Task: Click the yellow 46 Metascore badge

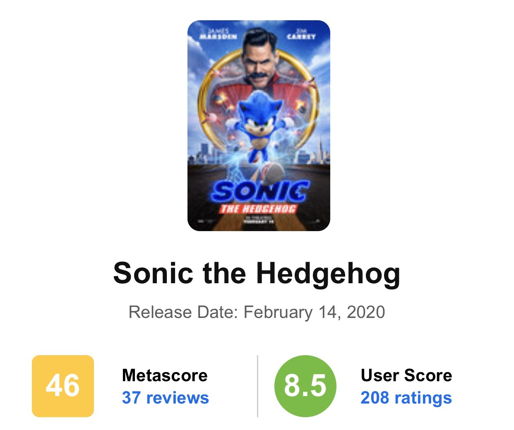Action: point(63,386)
